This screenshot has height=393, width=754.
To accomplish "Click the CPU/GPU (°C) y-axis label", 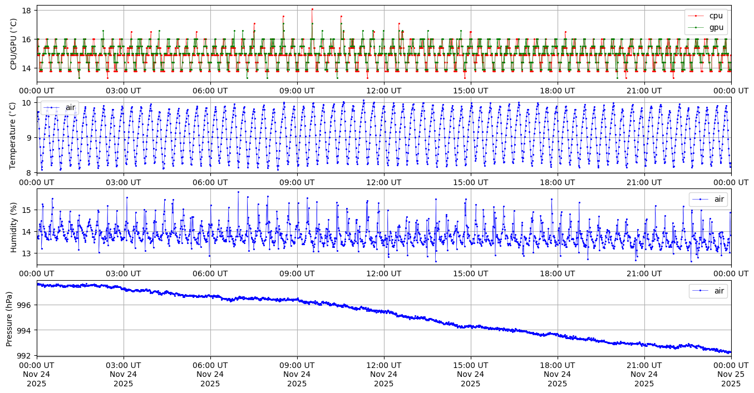I will [x=14, y=44].
